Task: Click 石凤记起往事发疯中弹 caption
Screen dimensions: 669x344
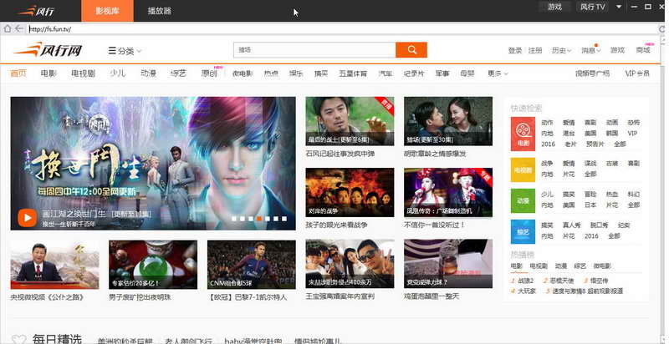Action: point(340,154)
